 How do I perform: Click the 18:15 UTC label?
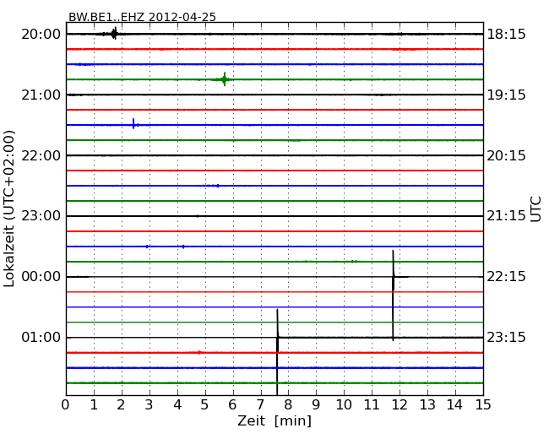tap(506, 35)
